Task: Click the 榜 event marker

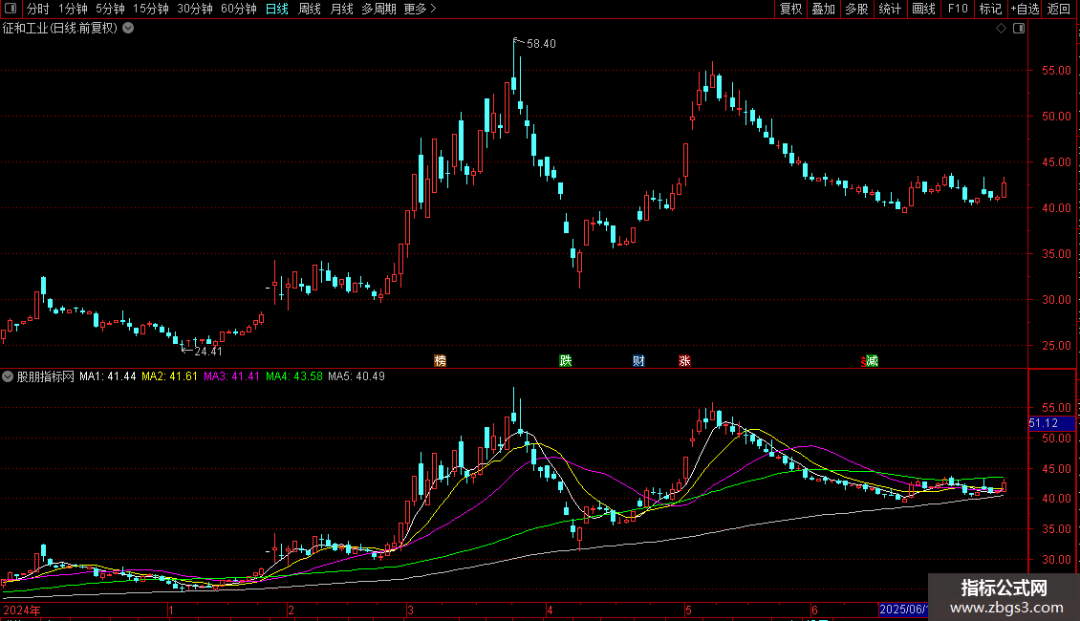Action: (441, 361)
